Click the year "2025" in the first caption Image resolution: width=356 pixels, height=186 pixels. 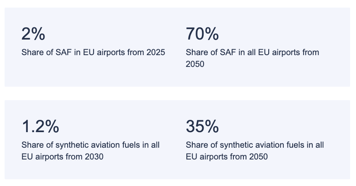pyautogui.click(x=156, y=53)
